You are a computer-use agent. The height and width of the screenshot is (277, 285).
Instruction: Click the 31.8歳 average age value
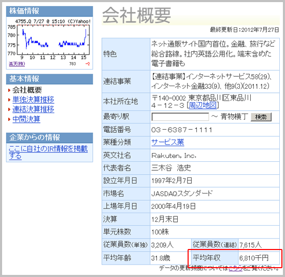tap(161, 258)
